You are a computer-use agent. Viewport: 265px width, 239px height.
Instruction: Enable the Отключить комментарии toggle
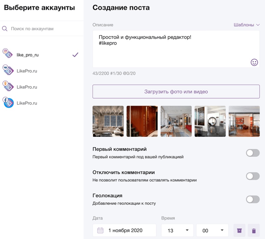(253, 176)
